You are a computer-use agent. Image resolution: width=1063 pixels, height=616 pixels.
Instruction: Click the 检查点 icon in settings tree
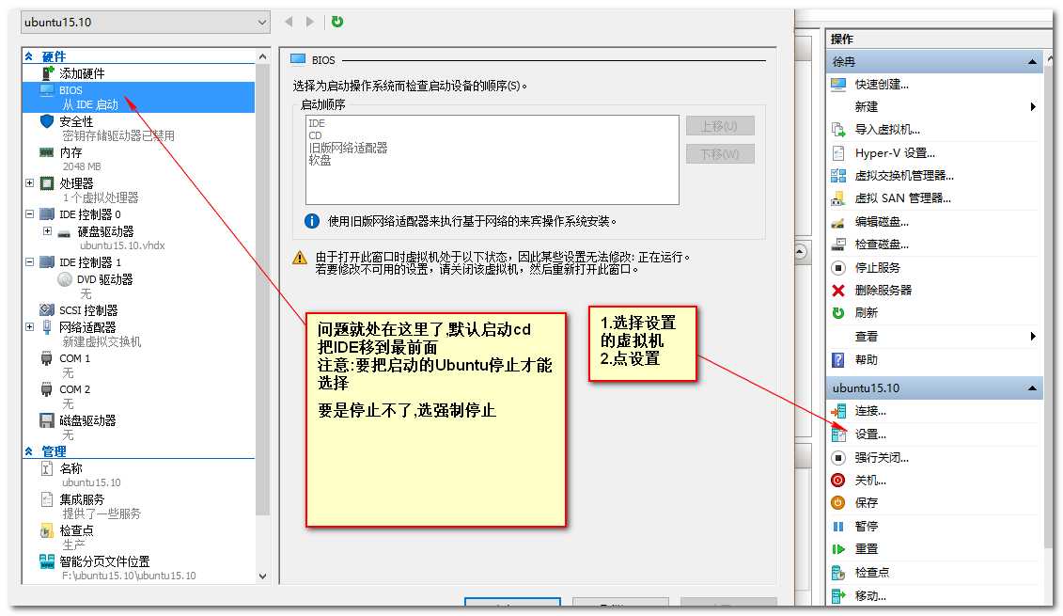click(47, 530)
